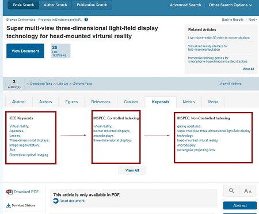
Task: Click 26 Full Text Views box
Action: click(60, 51)
